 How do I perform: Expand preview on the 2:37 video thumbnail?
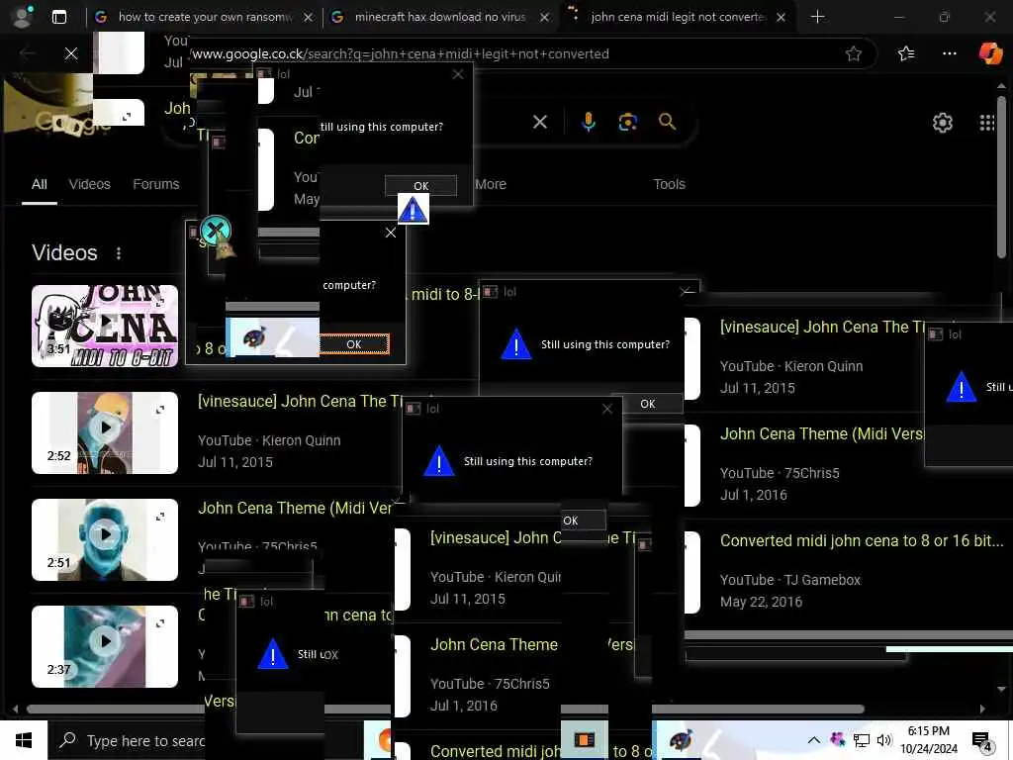[x=160, y=623]
